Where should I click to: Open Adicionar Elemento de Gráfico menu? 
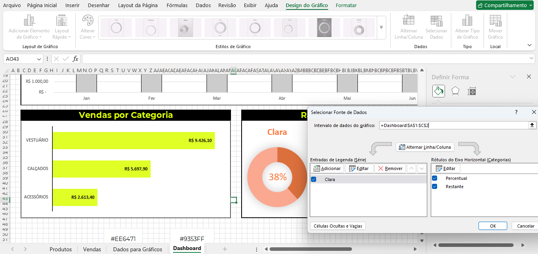(29, 27)
